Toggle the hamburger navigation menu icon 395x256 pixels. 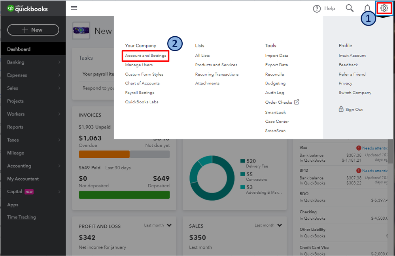click(74, 7)
